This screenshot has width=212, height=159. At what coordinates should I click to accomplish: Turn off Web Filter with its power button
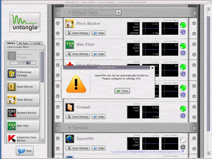183,53
